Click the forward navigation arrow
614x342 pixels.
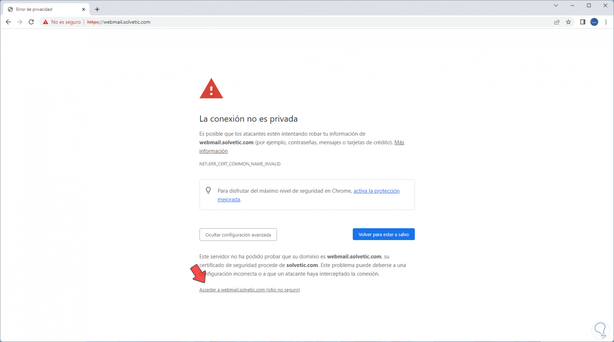point(20,22)
